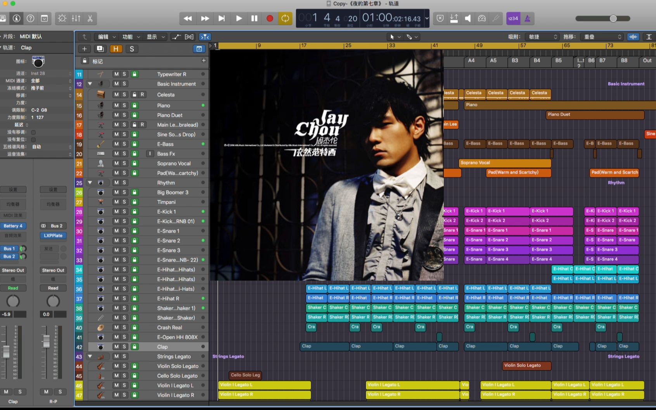Select the Soprano Vocal track header
Image resolution: width=656 pixels, height=410 pixels.
click(142, 163)
